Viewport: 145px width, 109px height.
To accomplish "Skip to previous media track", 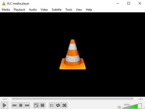I will click(14, 105).
